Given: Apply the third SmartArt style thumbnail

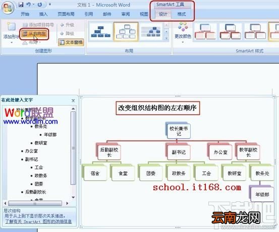Looking at the screenshot, I should (255, 32).
